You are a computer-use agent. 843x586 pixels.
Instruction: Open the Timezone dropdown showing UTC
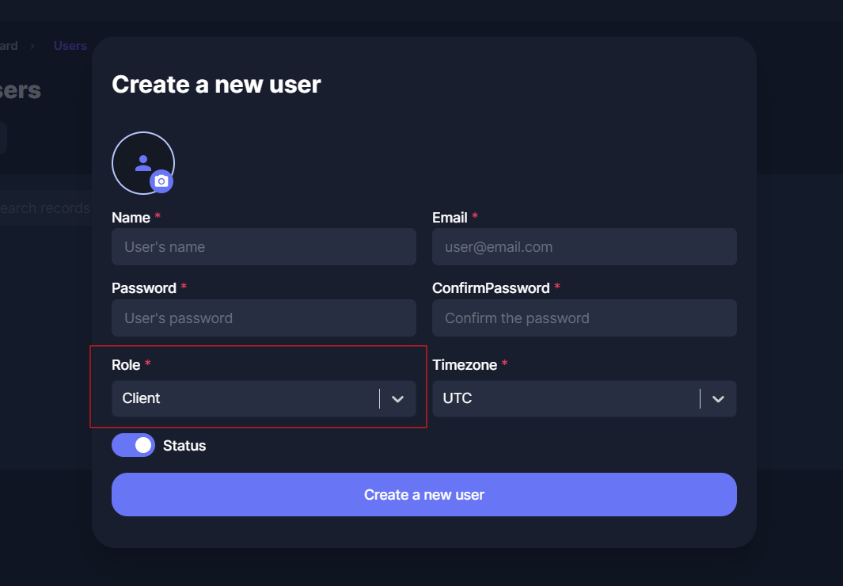[566, 398]
